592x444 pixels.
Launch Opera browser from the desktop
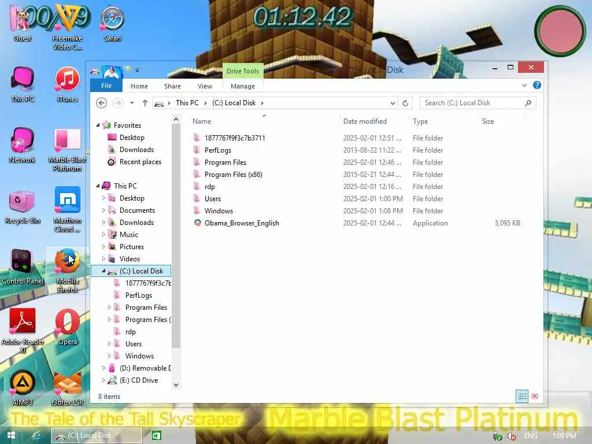tap(67, 327)
